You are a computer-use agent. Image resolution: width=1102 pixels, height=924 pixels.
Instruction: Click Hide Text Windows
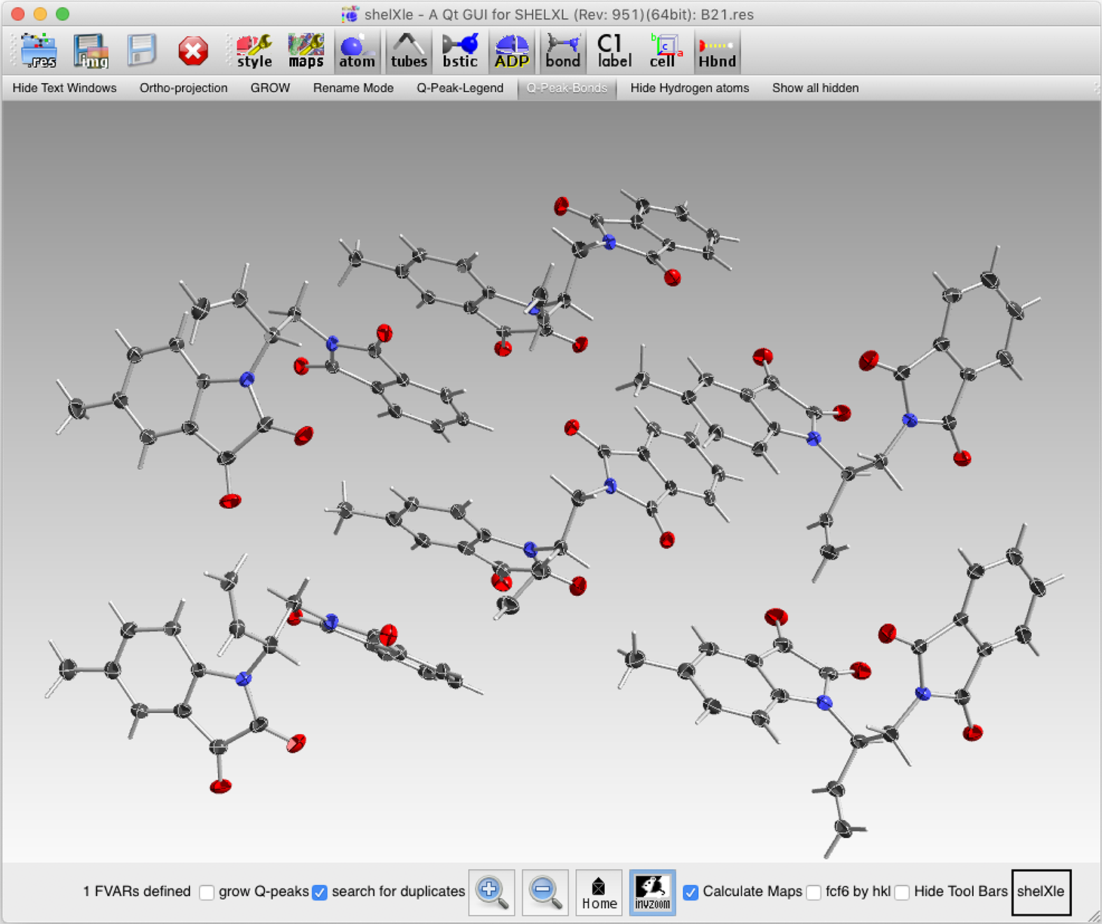pos(65,88)
